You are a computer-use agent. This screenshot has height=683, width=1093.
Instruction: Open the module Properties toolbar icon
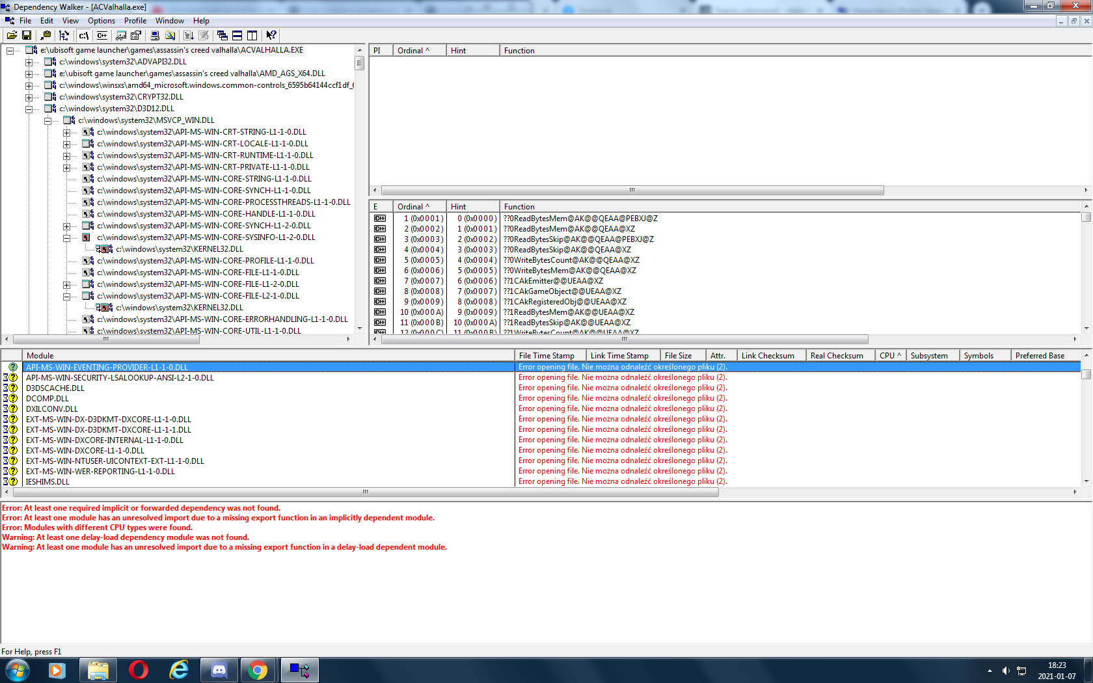(136, 35)
